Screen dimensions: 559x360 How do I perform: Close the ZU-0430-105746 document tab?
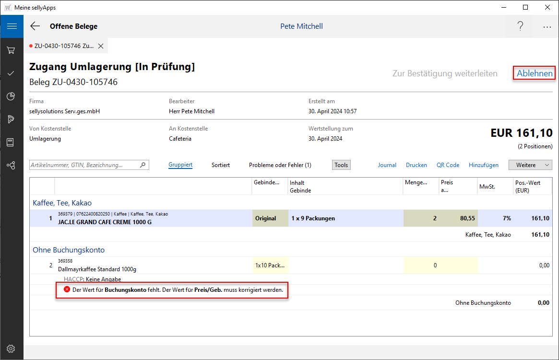[101, 46]
